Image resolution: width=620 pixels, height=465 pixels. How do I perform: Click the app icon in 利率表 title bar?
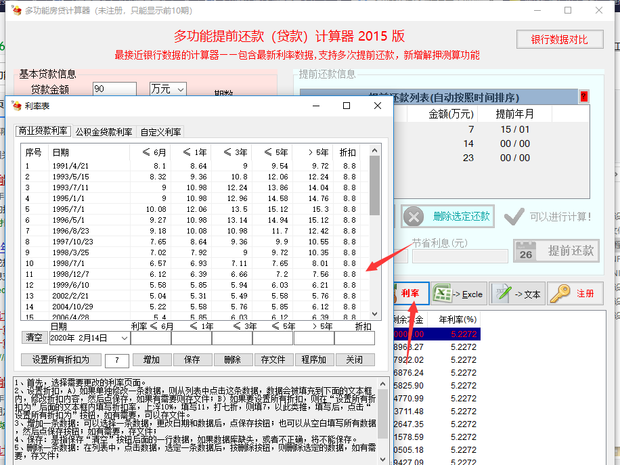pos(17,106)
